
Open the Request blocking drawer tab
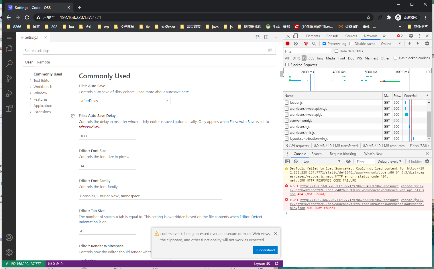343,154
